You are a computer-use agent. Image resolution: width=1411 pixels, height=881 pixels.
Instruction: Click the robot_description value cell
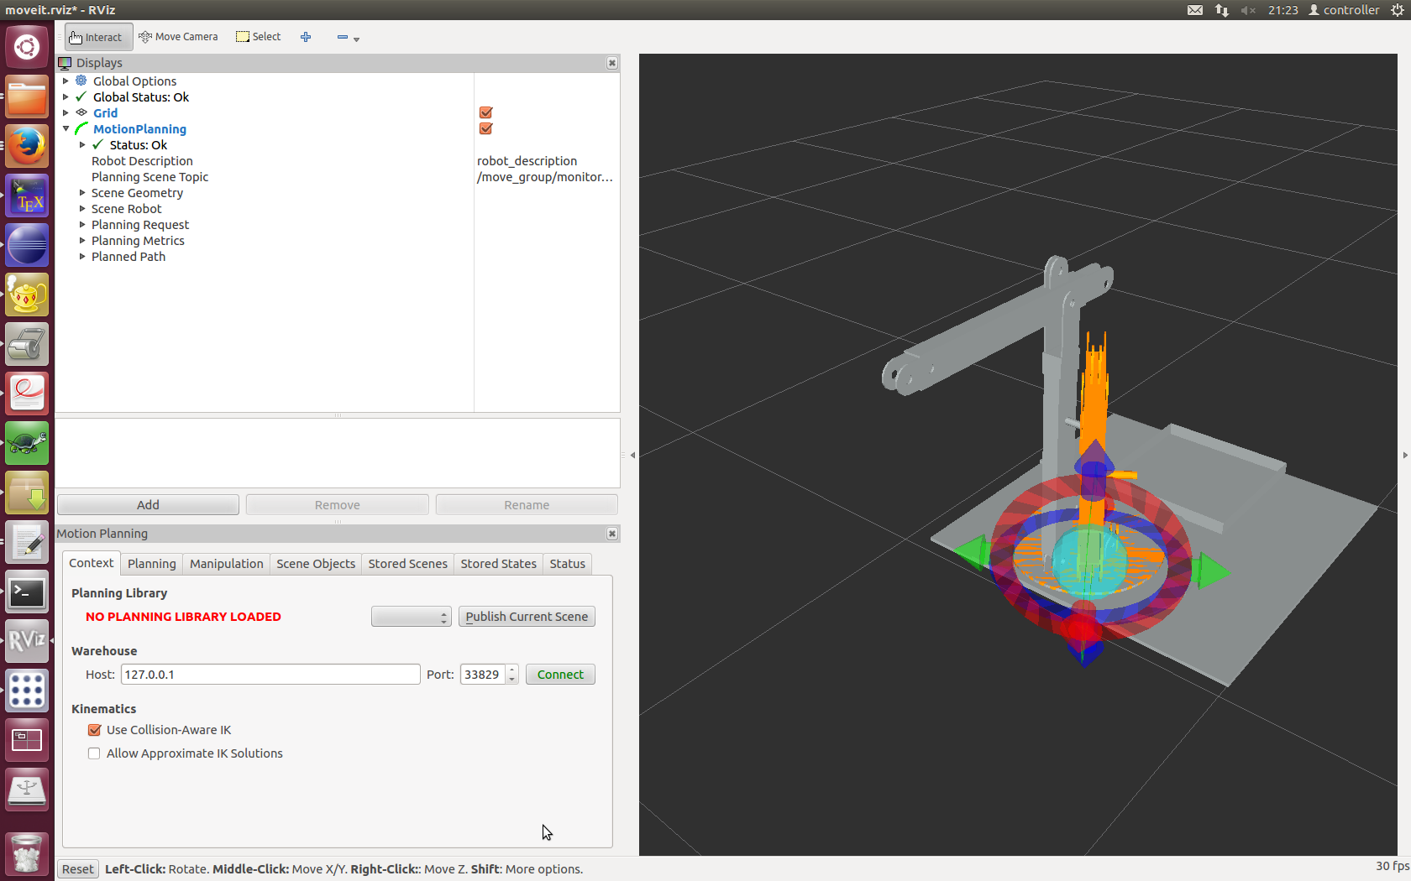click(x=547, y=161)
